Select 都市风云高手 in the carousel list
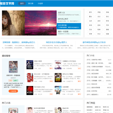Image resolution: width=113 pixels, height=113 pixels. (69, 20)
